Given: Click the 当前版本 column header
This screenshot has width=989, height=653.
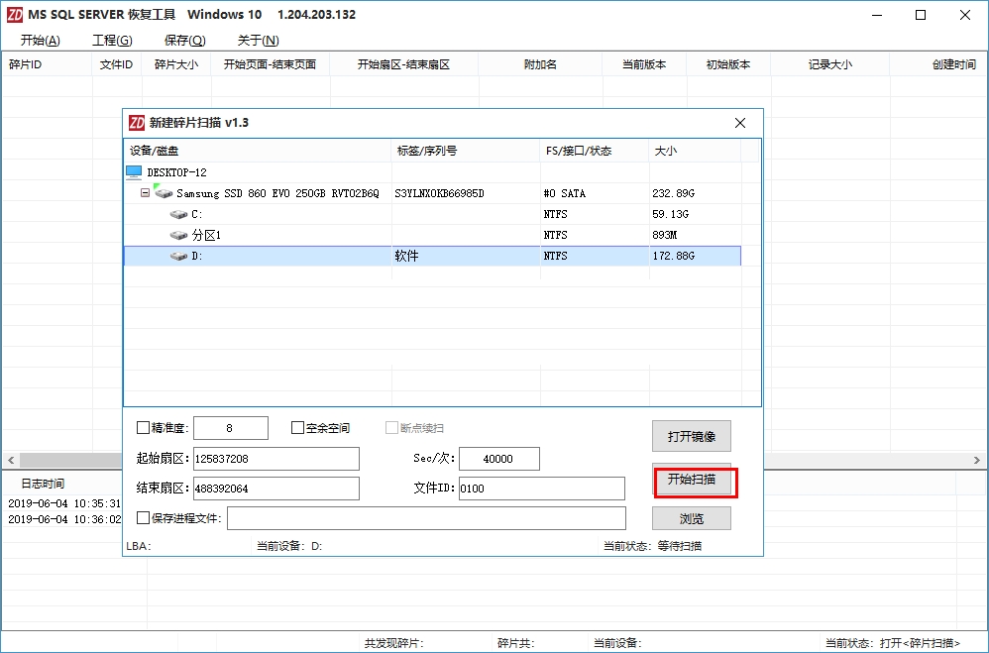Looking at the screenshot, I should click(644, 64).
